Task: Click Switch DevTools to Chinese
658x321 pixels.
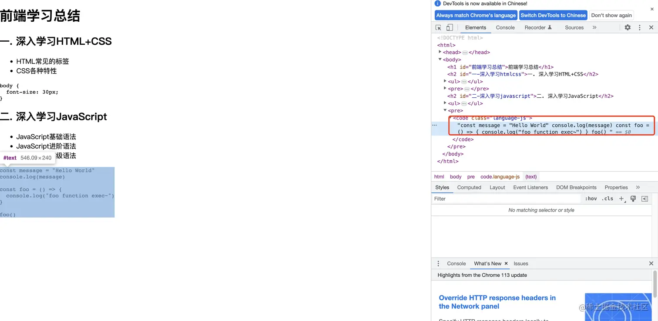Action: [553, 15]
